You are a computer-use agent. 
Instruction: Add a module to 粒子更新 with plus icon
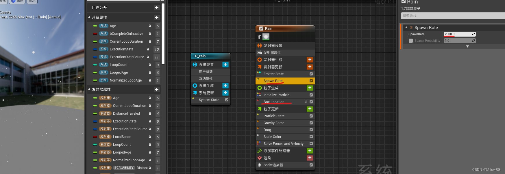pos(310,109)
